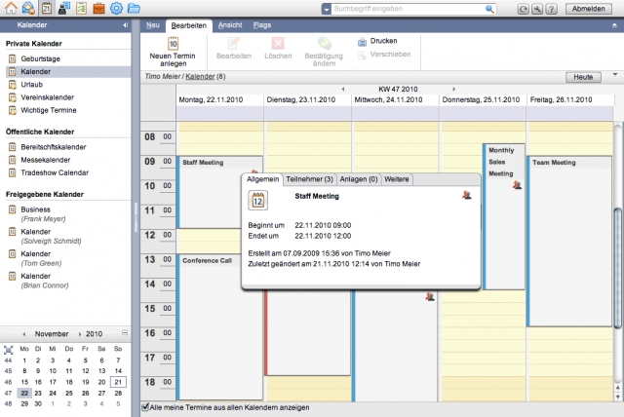This screenshot has width=624, height=417.
Task: Open the Teilnehmer (3) tab
Action: click(x=309, y=179)
